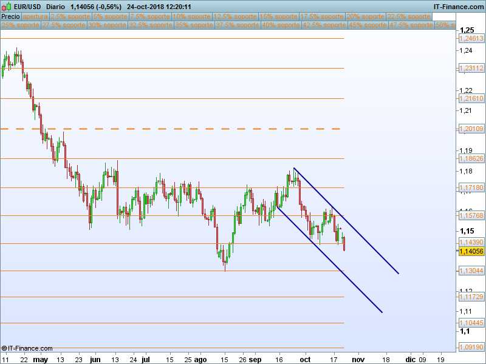Click the 1,11729 price level tag
486x364 pixels.
(471, 297)
